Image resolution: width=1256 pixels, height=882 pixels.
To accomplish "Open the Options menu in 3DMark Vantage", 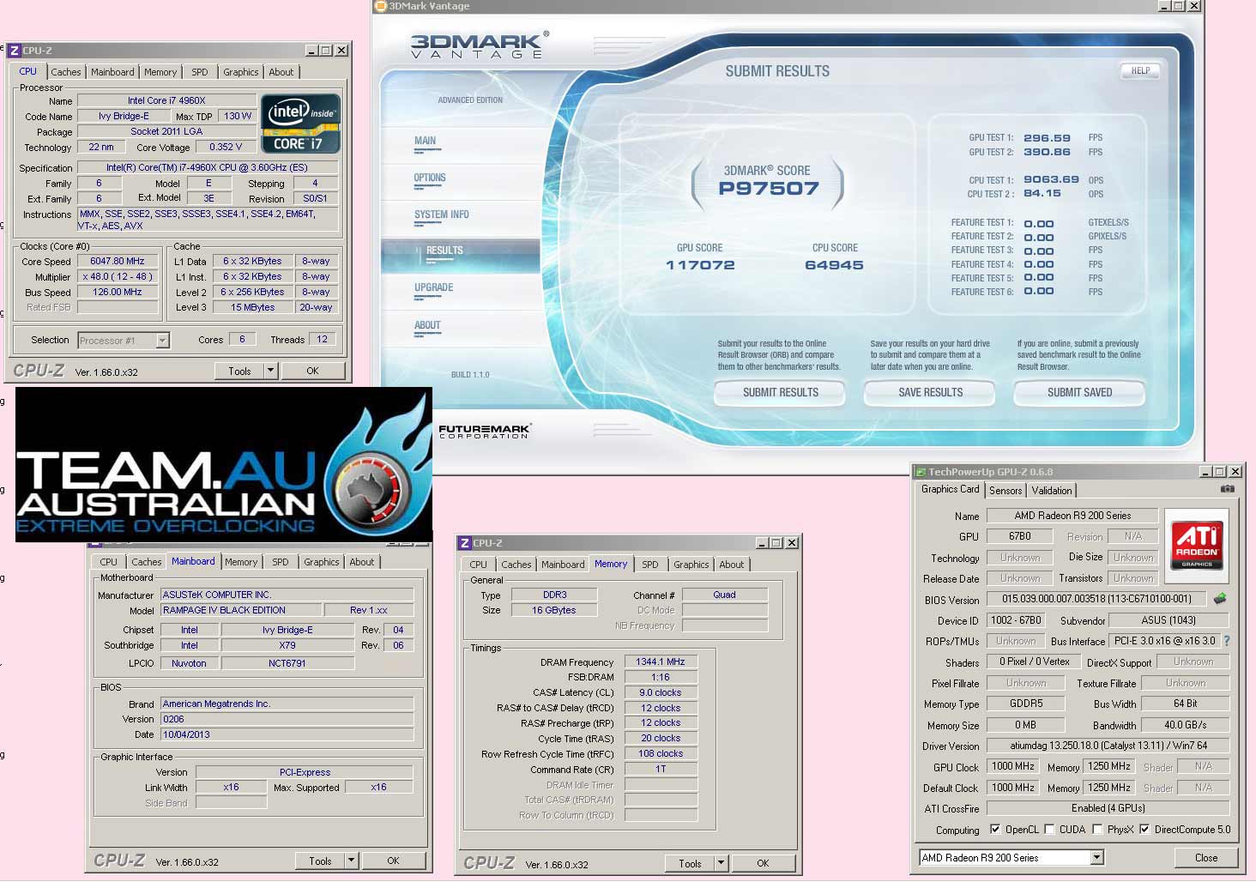I will (430, 178).
